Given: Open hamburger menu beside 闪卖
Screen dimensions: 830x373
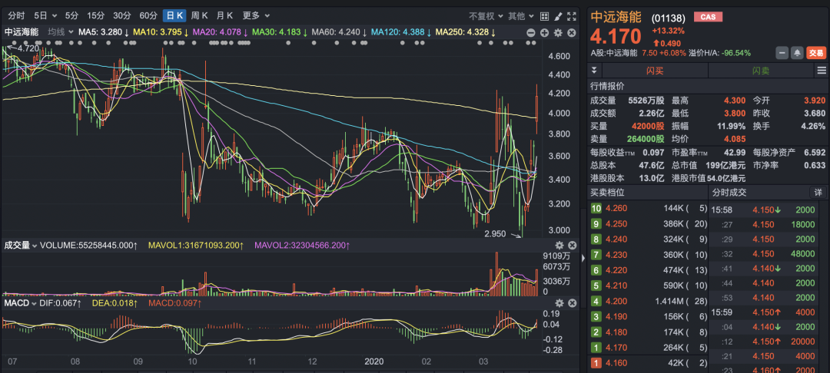Looking at the screenshot, I should click(x=821, y=70).
